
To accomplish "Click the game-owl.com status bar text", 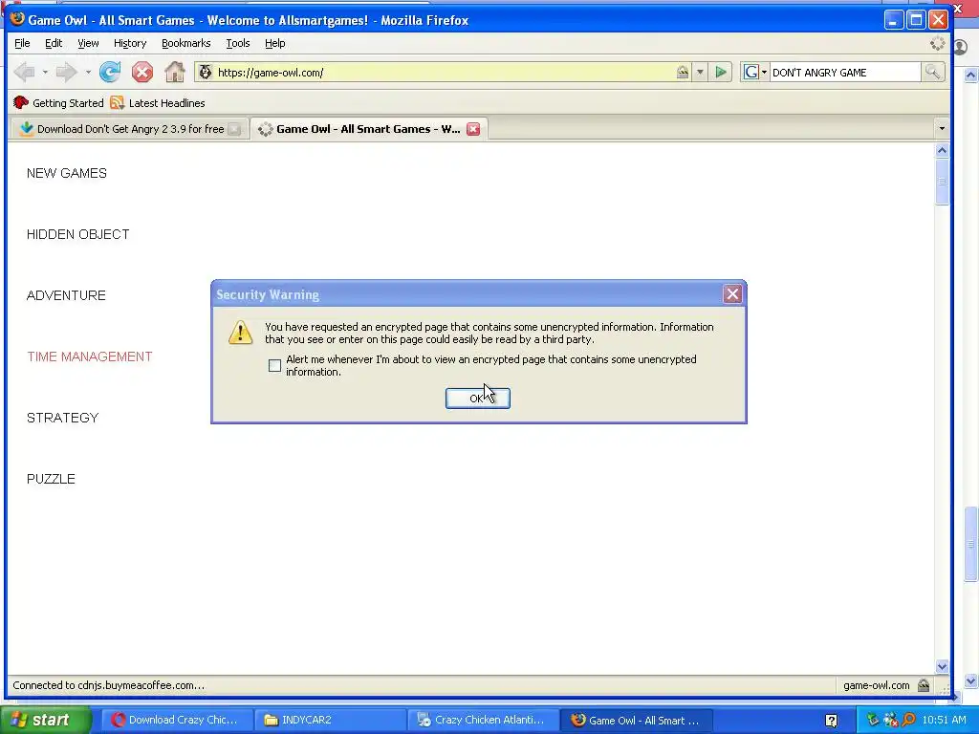I will pos(876,685).
